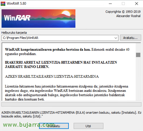Viewport: 143px width, 131px height.
Task: Click the bold IRAKURRI ARRETAZ warning paragraph
Action: coord(61,64)
